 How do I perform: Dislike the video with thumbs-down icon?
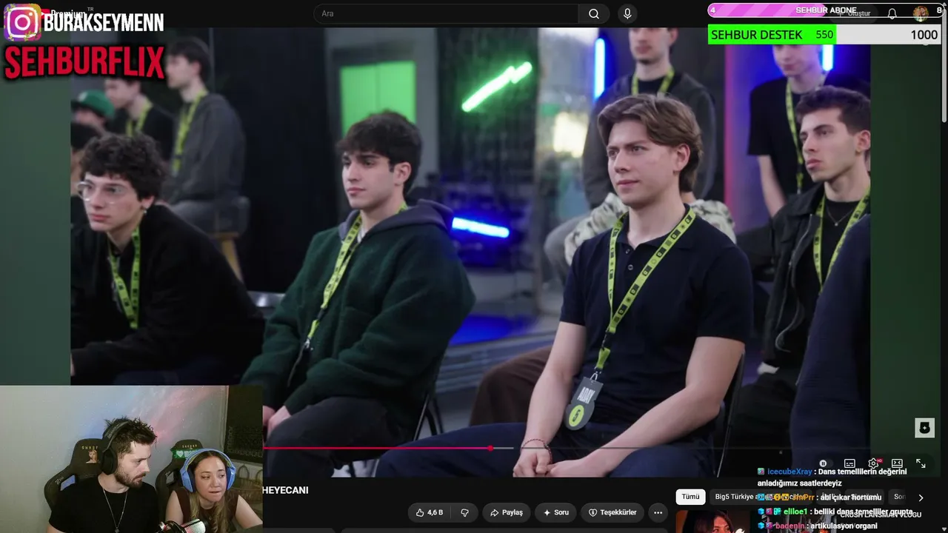point(465,512)
